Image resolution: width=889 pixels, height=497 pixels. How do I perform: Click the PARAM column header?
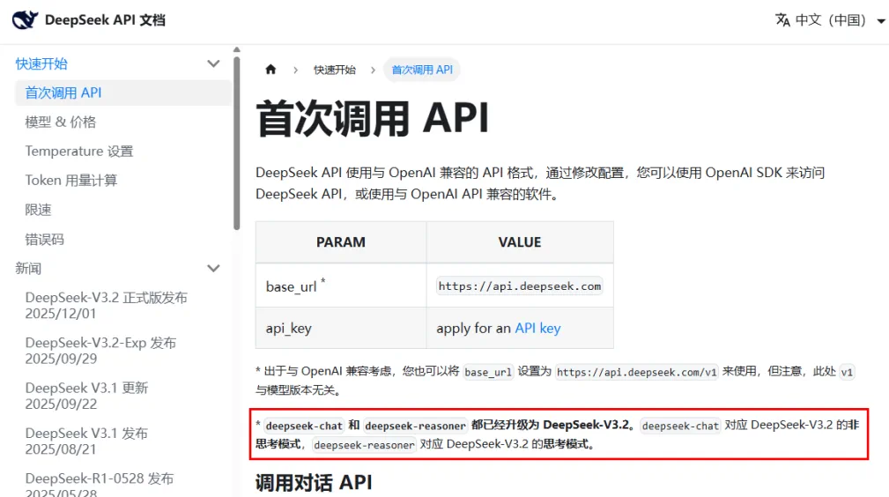(341, 242)
